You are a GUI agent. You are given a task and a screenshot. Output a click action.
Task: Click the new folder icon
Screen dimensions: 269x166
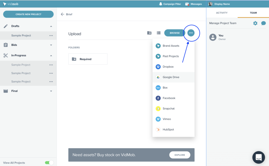click(149, 33)
